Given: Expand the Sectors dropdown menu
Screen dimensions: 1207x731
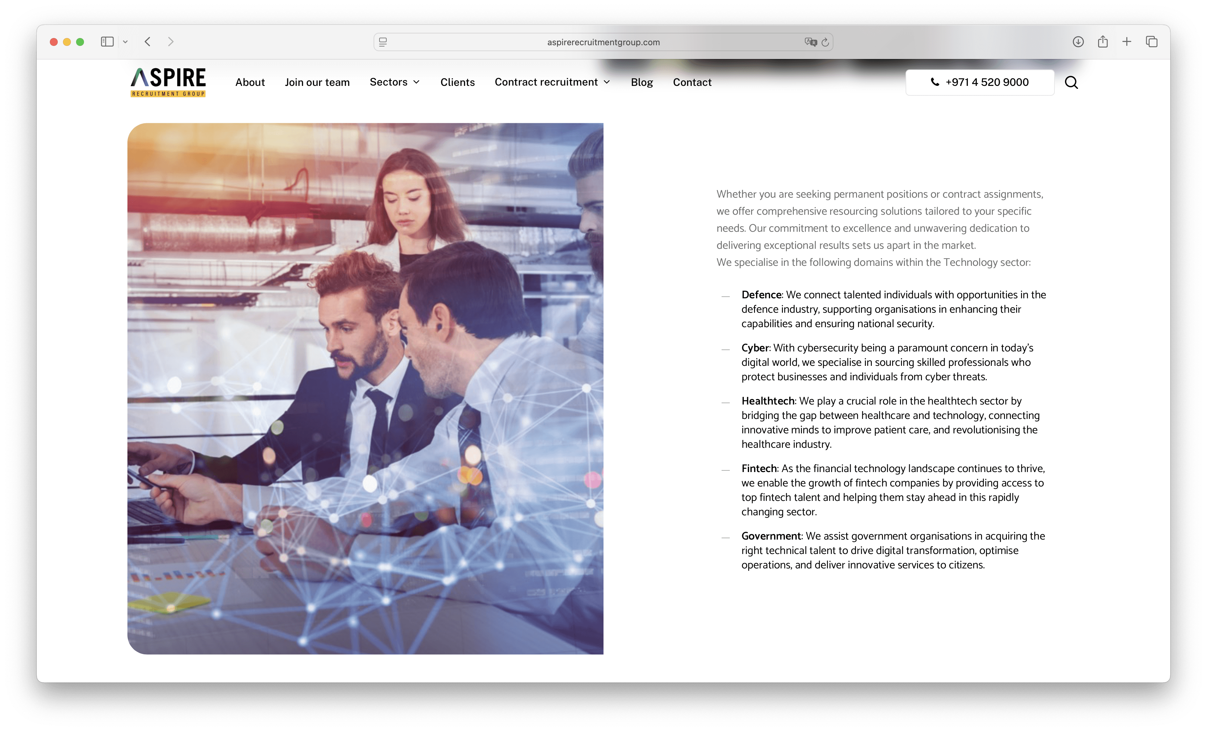Looking at the screenshot, I should (x=394, y=82).
